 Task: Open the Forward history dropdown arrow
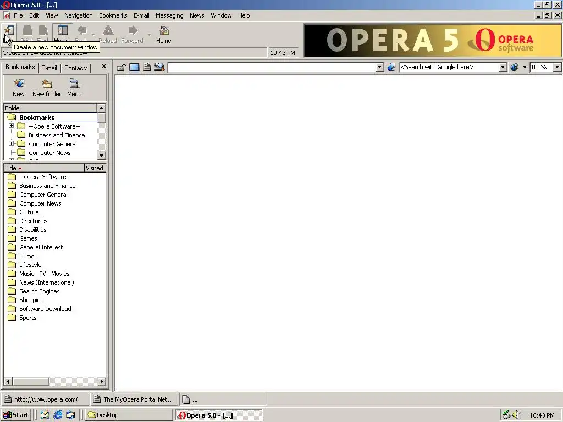150,35
